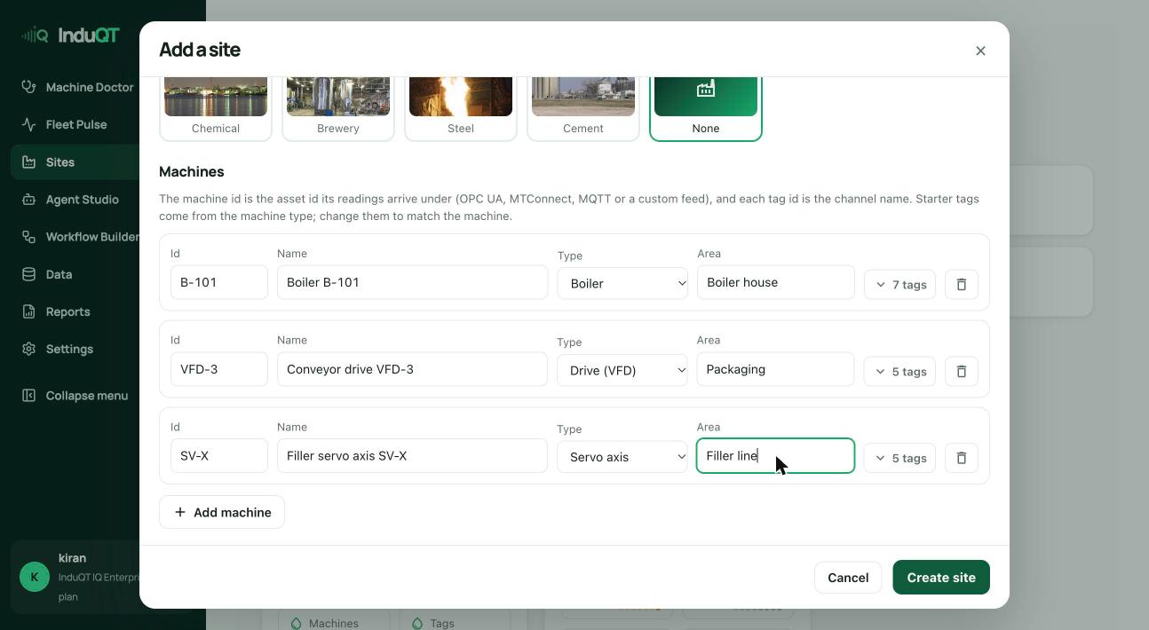The width and height of the screenshot is (1149, 630).
Task: Click the Packaging area field
Action: pos(775,369)
